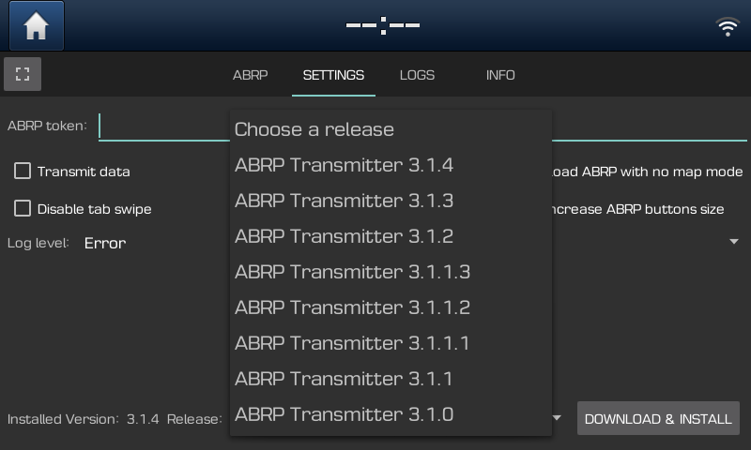Screen dimensions: 751x450
Task: Select ABRP Transmitter 3.1.0 release
Action: pyautogui.click(x=391, y=414)
